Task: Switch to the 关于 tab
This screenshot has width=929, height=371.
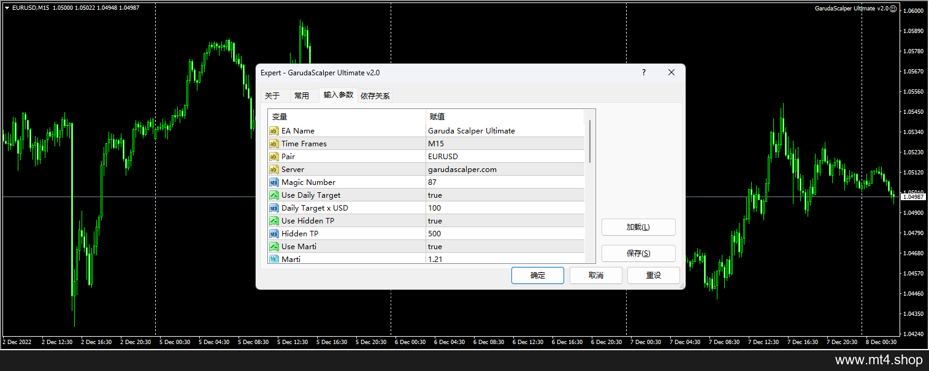Action: (272, 96)
